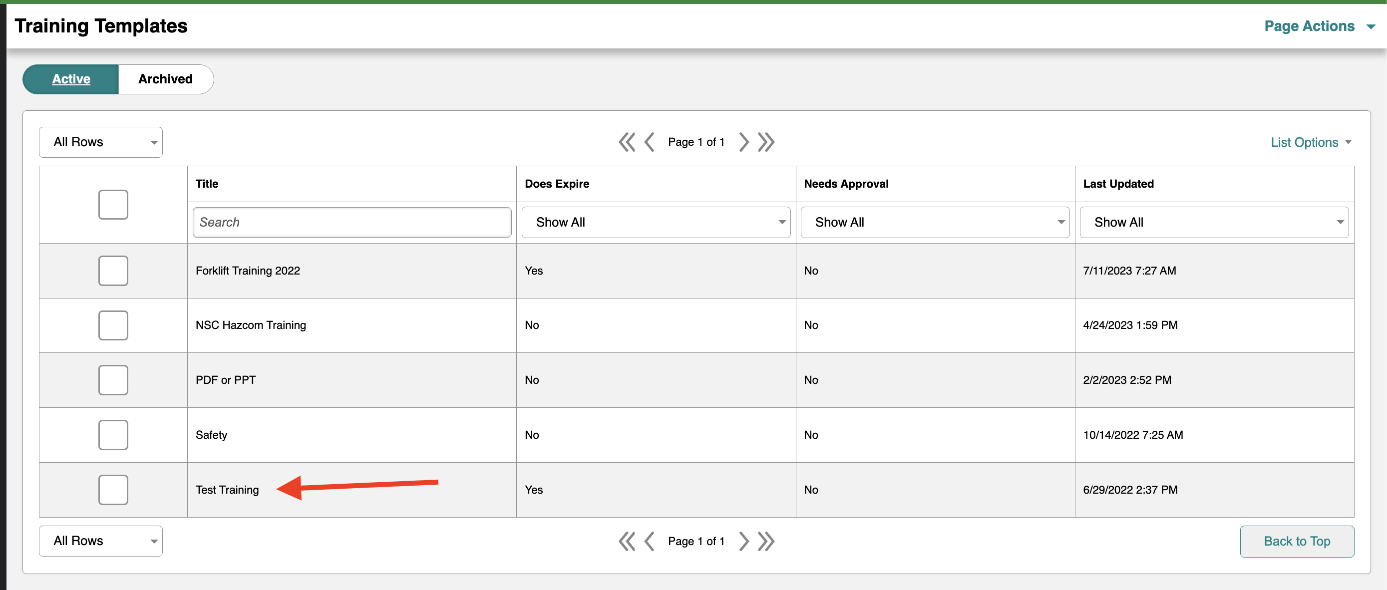Open the Safety template
This screenshot has width=1387, height=590.
click(211, 435)
